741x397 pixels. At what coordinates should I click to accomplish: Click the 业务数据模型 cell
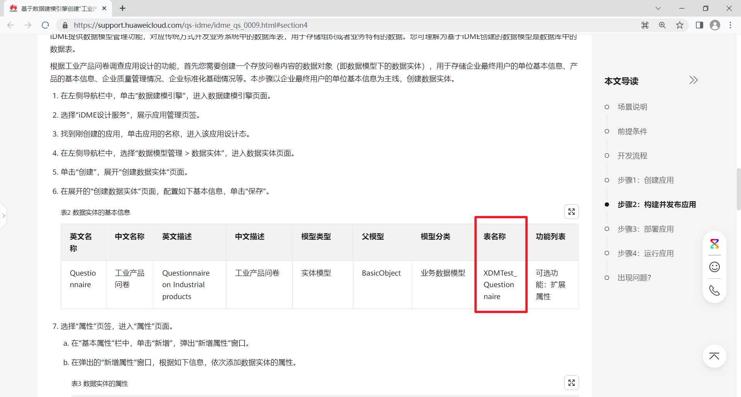[x=443, y=284]
